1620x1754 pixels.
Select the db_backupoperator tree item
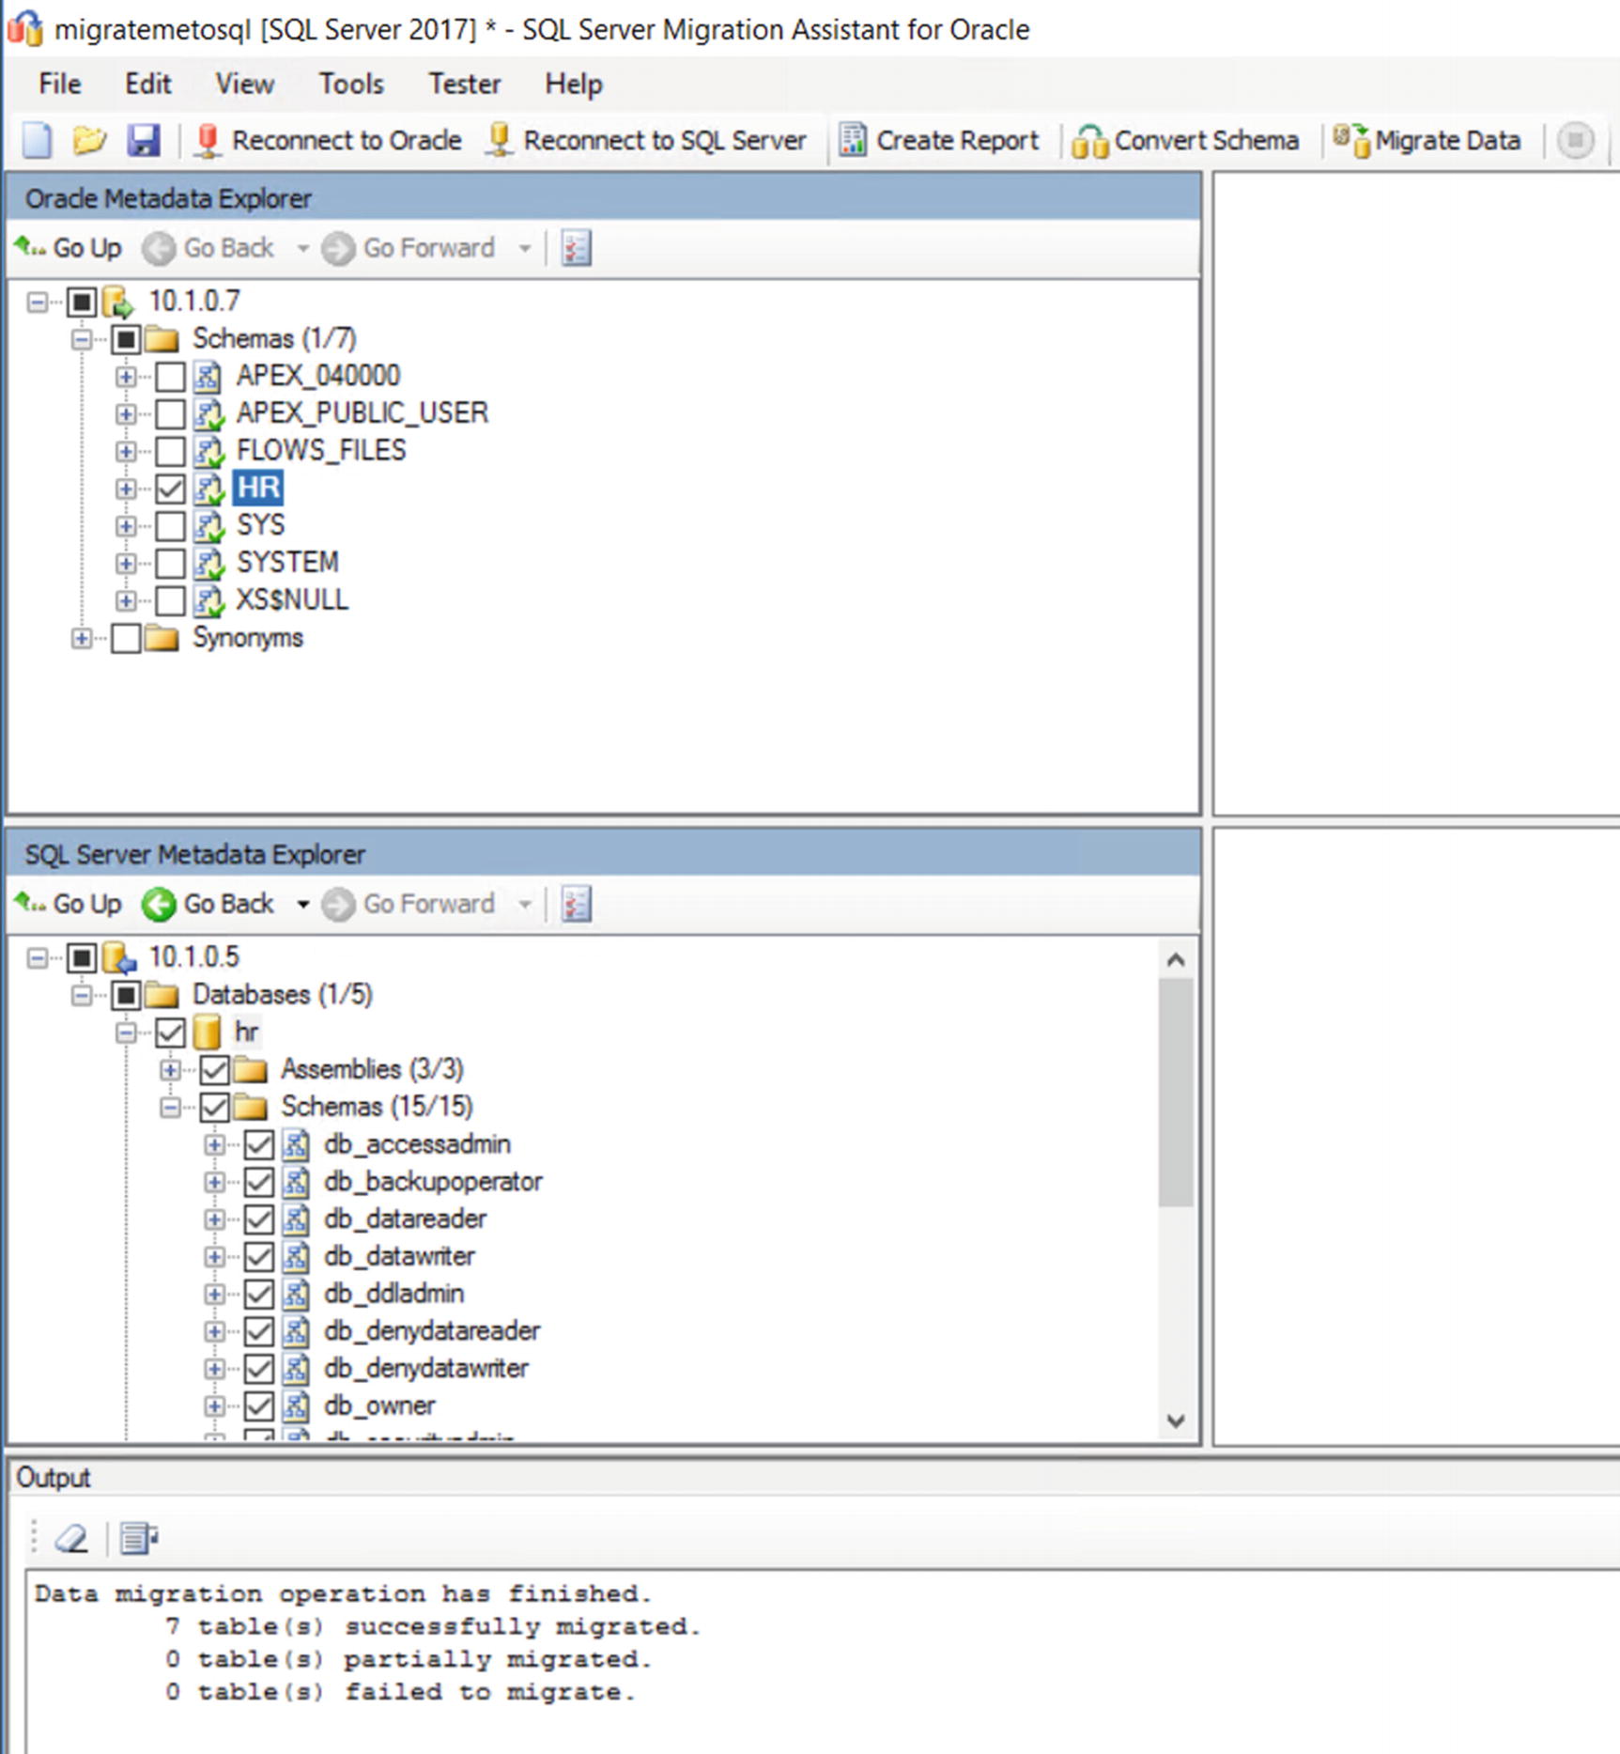pos(433,1182)
